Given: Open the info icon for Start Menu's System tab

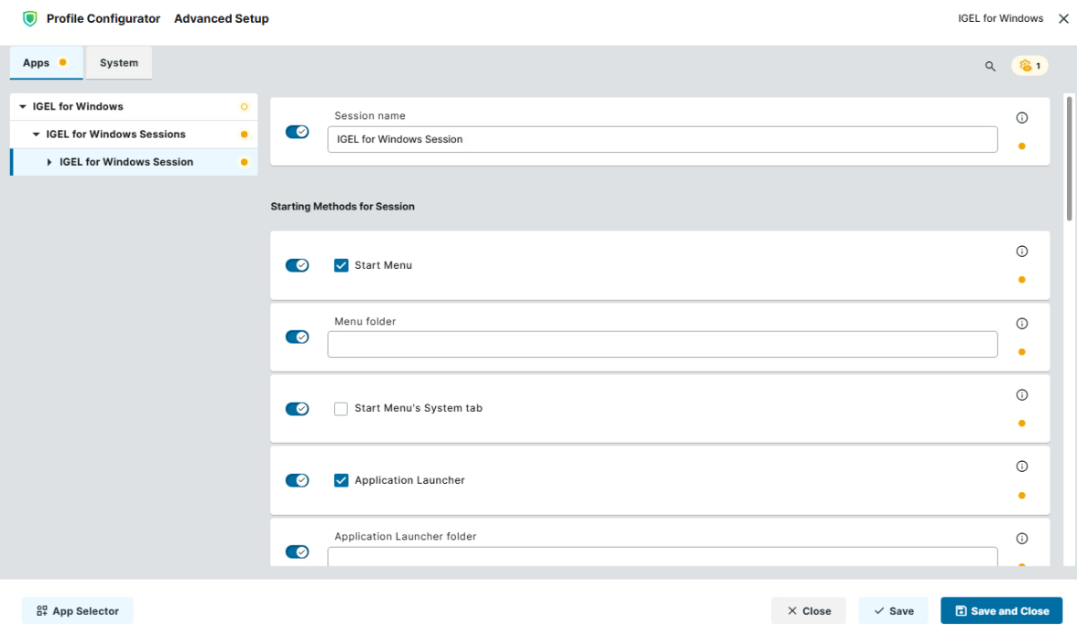Looking at the screenshot, I should (1022, 395).
